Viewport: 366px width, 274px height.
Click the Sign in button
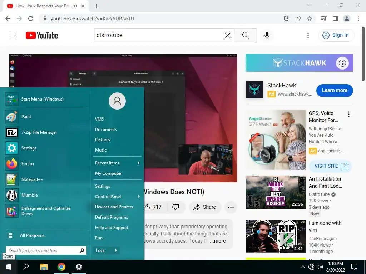tap(336, 35)
